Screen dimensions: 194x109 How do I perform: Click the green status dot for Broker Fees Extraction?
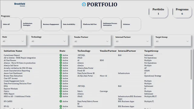61,76
